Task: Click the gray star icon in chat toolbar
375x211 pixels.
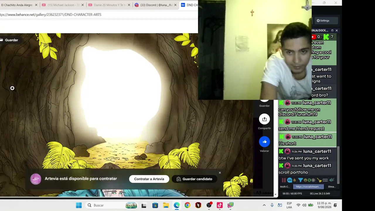Action: [x=313, y=180]
